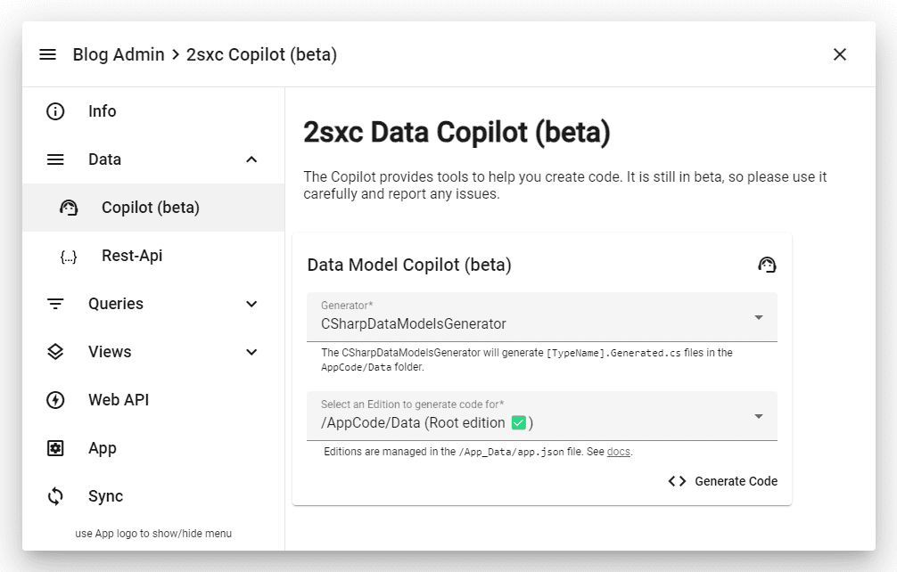897x572 pixels.
Task: Expand the Views section chevron
Action: (x=251, y=352)
